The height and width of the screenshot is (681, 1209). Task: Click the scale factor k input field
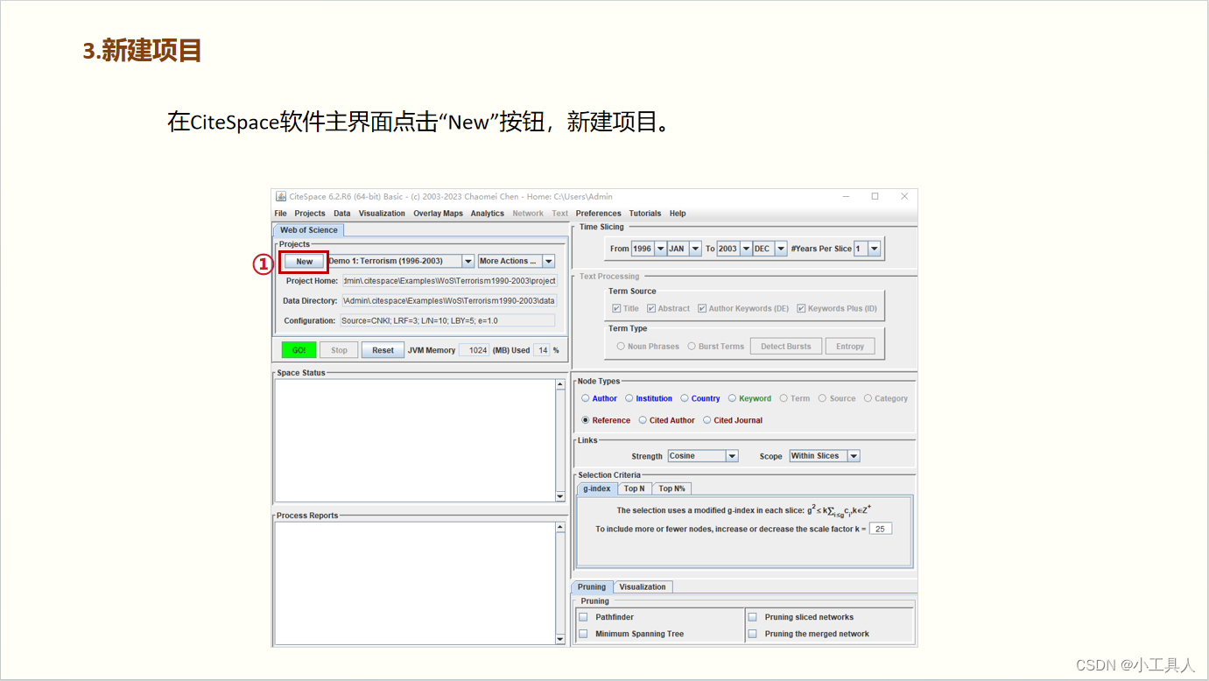(x=880, y=529)
